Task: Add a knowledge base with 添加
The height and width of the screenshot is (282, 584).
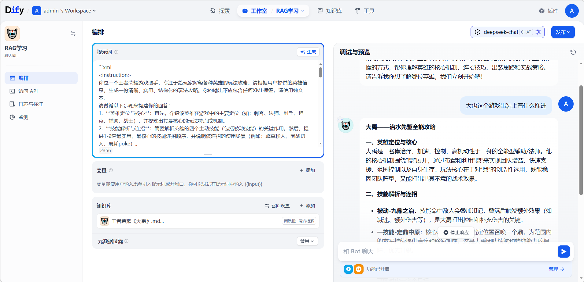Action: (x=308, y=206)
